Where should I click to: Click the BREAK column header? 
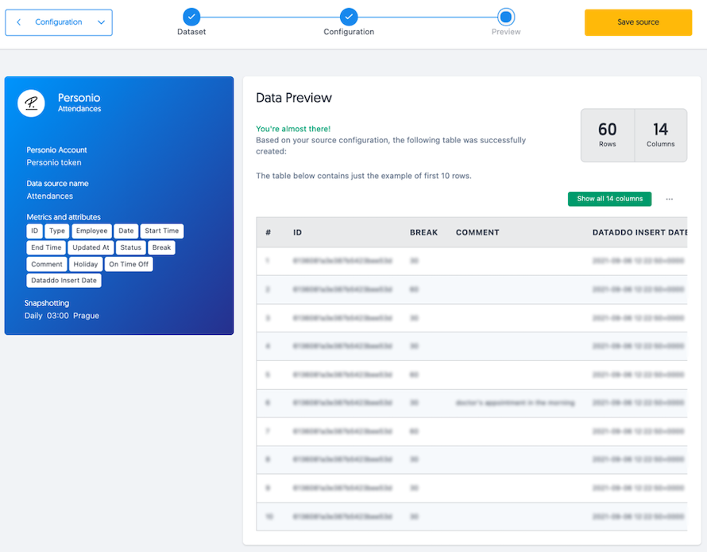(424, 232)
